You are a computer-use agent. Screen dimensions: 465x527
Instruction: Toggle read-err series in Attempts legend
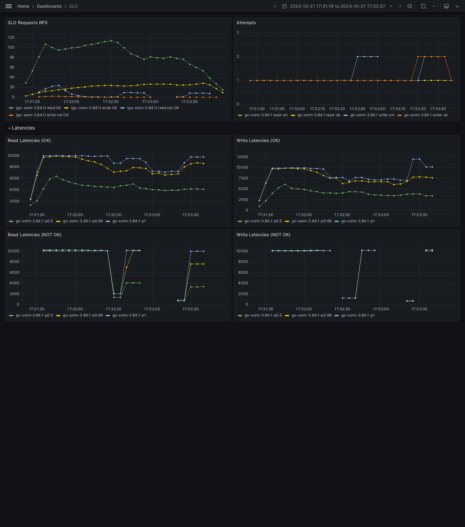click(x=266, y=115)
